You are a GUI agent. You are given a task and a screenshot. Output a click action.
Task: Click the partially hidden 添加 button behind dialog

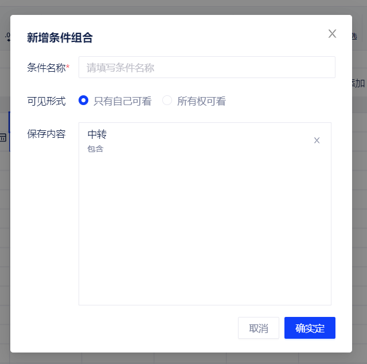(x=359, y=83)
